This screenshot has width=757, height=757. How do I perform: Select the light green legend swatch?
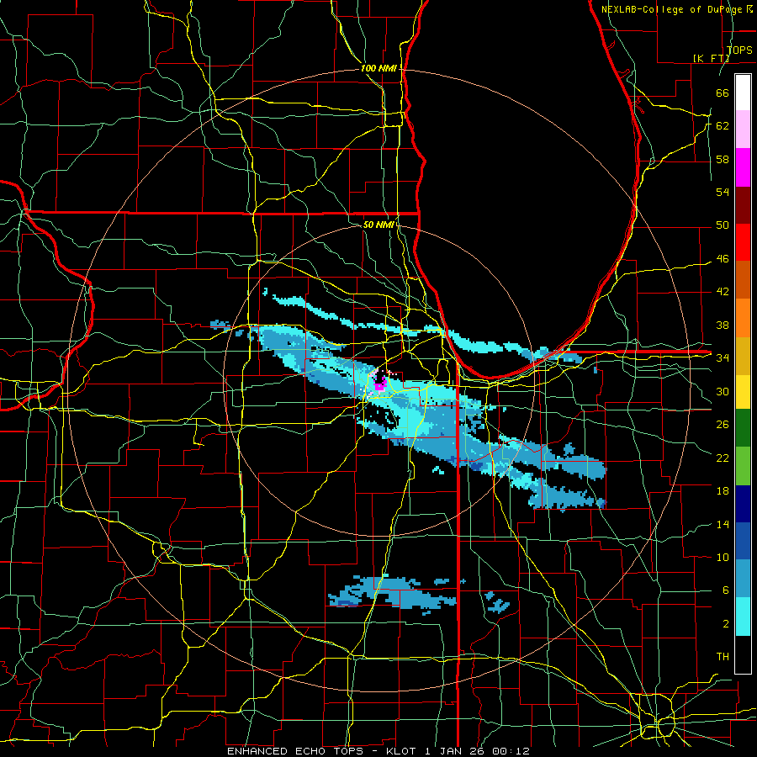click(743, 466)
